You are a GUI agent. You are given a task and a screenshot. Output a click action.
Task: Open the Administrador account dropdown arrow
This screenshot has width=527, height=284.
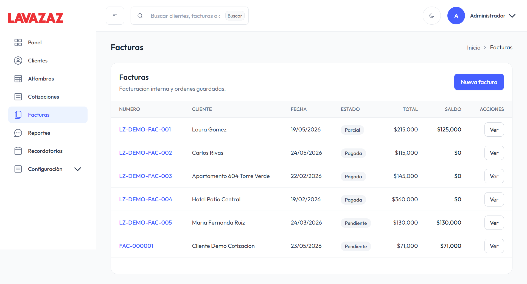512,16
